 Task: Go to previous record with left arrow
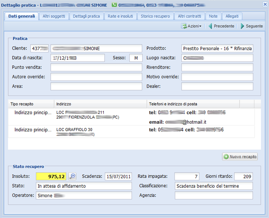[210, 26]
